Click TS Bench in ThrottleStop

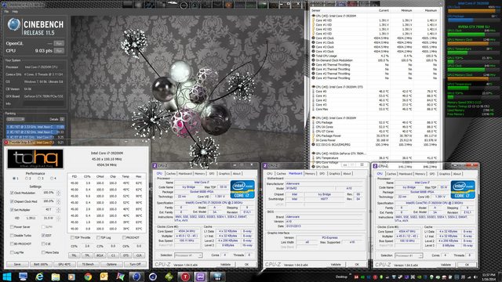tap(88, 264)
